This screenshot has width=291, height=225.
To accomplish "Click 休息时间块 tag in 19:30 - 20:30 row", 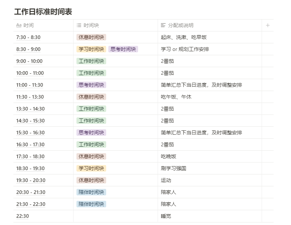I will tap(91, 180).
